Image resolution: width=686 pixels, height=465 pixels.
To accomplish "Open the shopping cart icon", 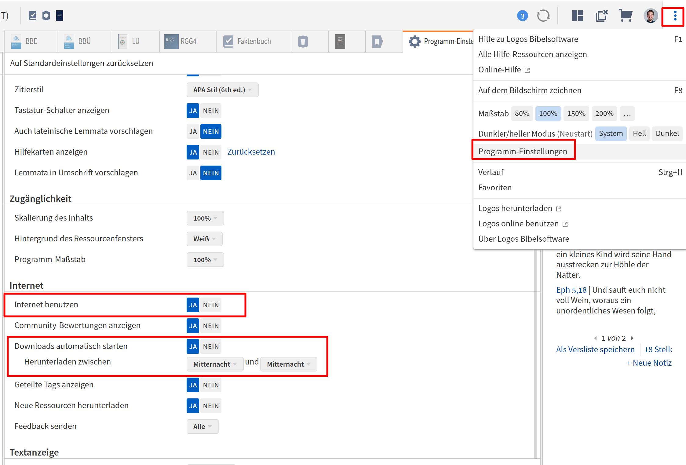I will coord(626,15).
